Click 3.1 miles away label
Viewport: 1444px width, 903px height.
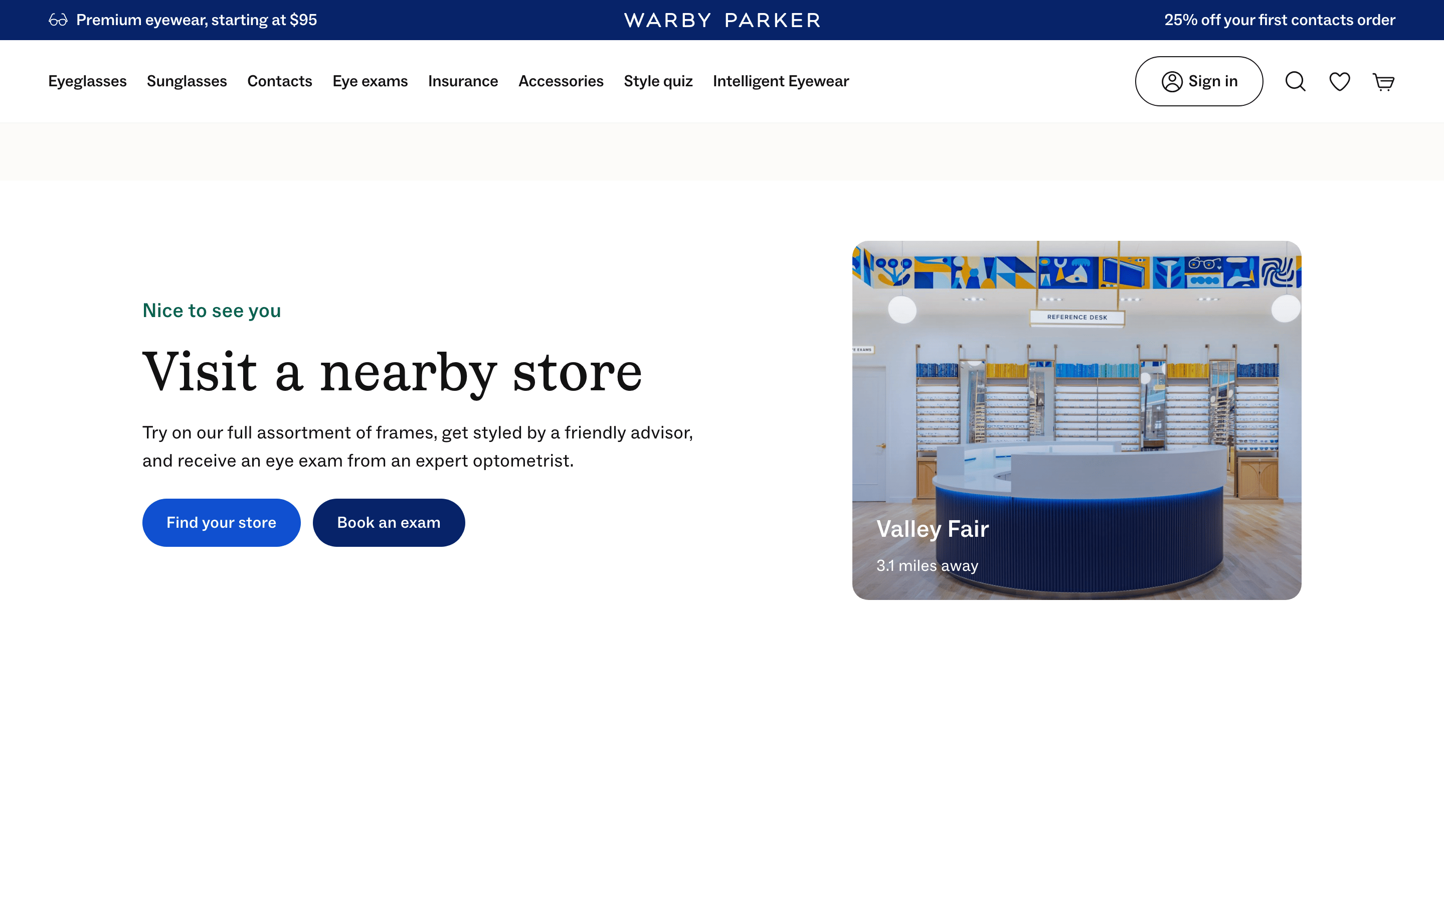[x=927, y=565]
